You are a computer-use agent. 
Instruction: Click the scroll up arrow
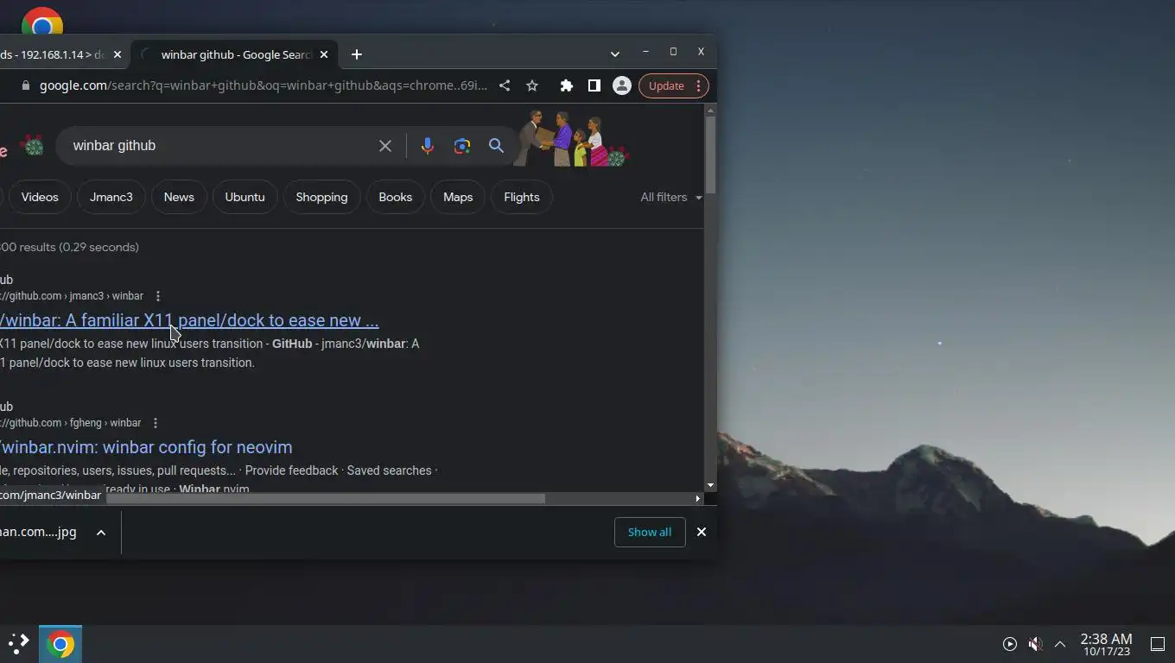710,110
